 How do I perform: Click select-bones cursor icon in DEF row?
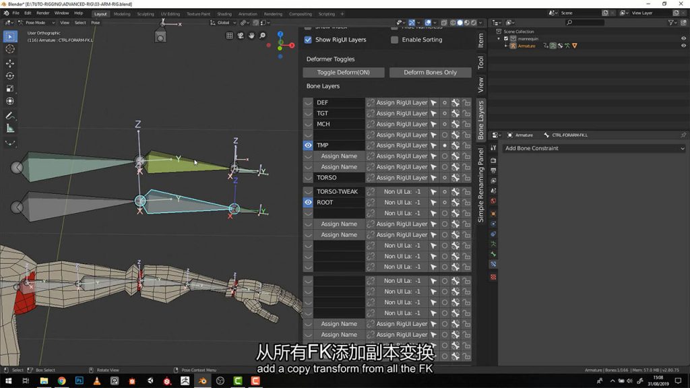tap(434, 102)
